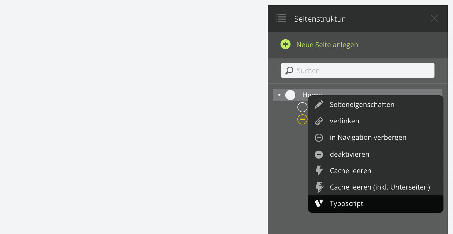Select the empty circle subpage under Home
453x234 pixels.
[302, 107]
